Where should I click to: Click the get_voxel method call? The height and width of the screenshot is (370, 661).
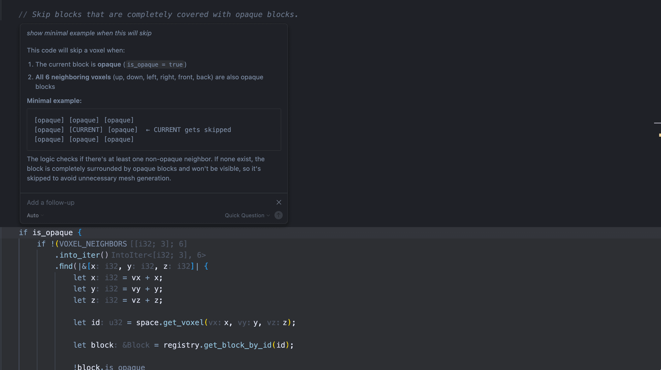(183, 323)
